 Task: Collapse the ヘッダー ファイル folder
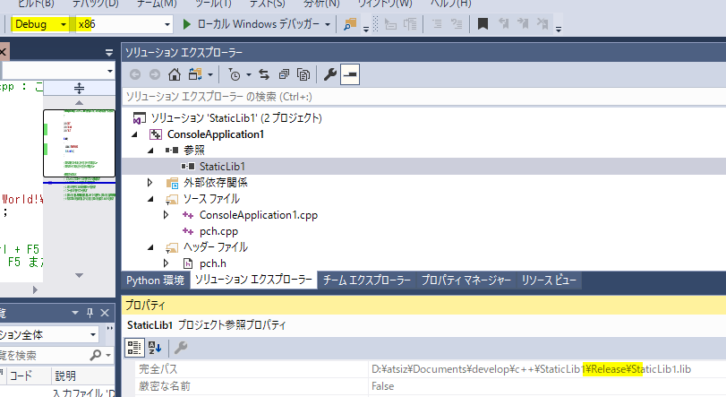[150, 247]
